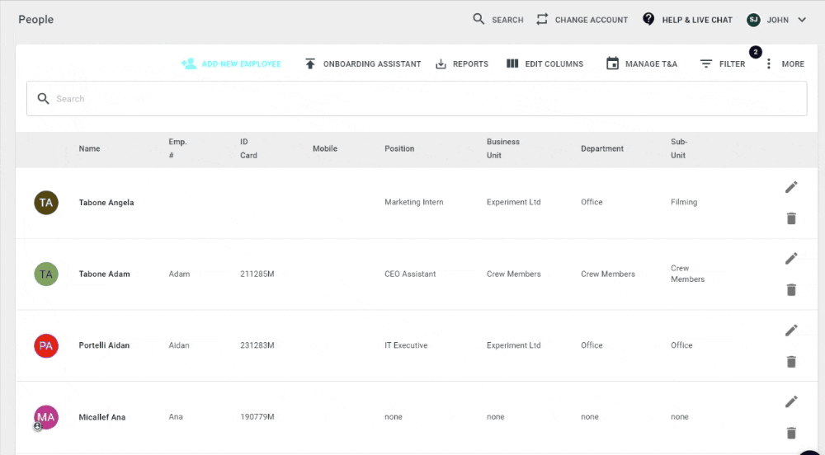
Task: Click the ADD NEW EMPLOYEE button
Action: click(x=231, y=63)
